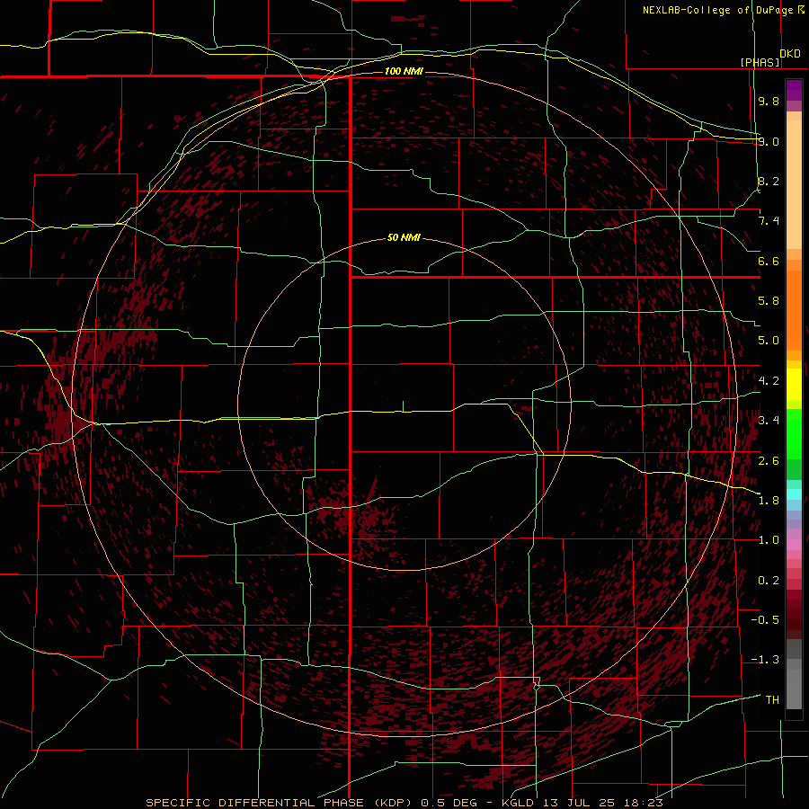Viewport: 809px width, 809px height.
Task: Click the 3.4 scale value
Action: (x=769, y=421)
